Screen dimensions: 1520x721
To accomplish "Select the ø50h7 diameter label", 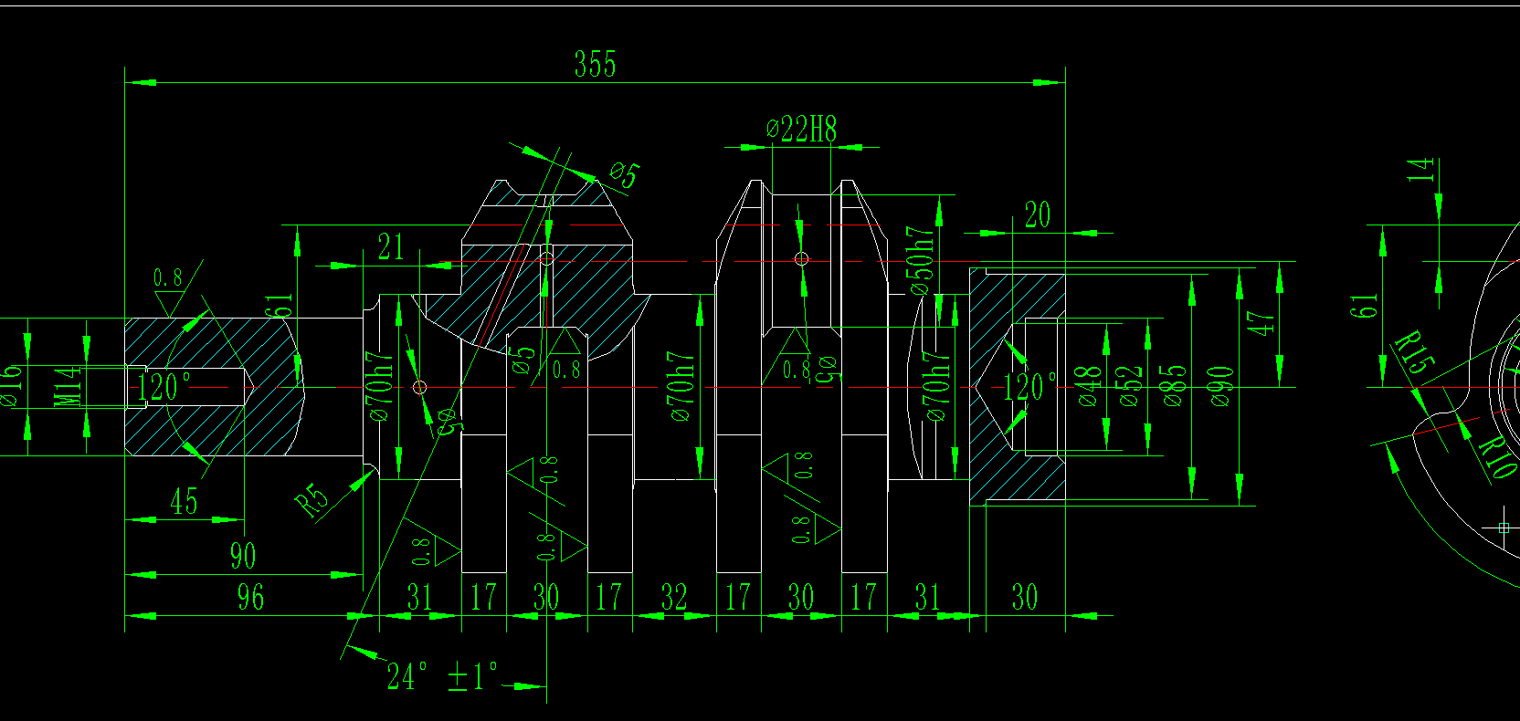I will point(921,260).
